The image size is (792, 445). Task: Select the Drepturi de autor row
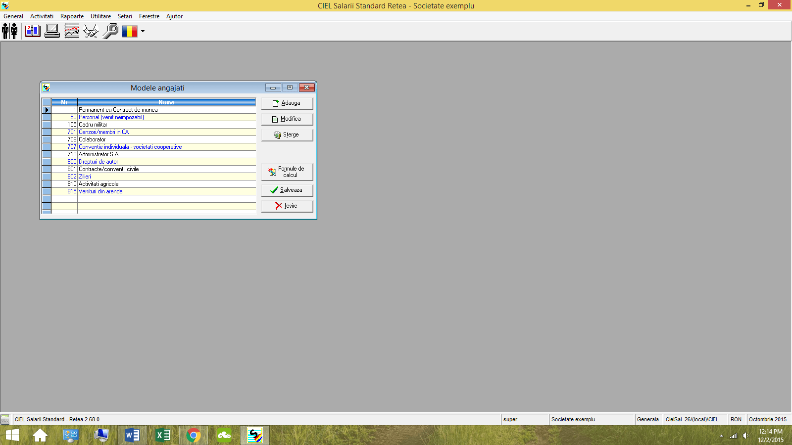(153, 162)
